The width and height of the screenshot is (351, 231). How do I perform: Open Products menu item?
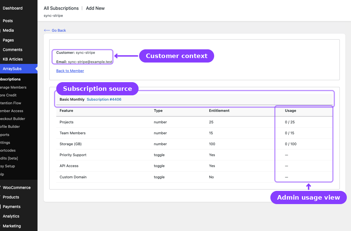pos(11,197)
